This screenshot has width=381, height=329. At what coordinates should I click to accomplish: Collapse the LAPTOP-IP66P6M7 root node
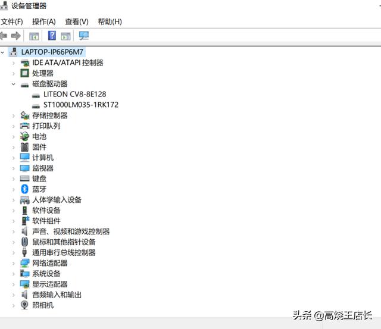coord(2,52)
